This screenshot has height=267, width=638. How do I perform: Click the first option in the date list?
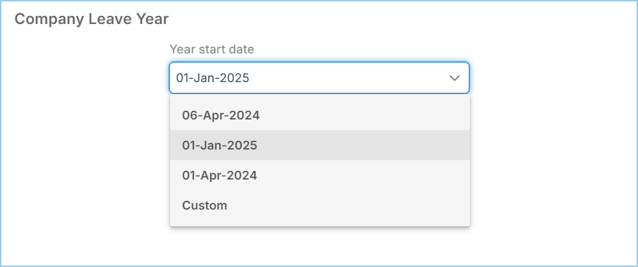click(221, 115)
